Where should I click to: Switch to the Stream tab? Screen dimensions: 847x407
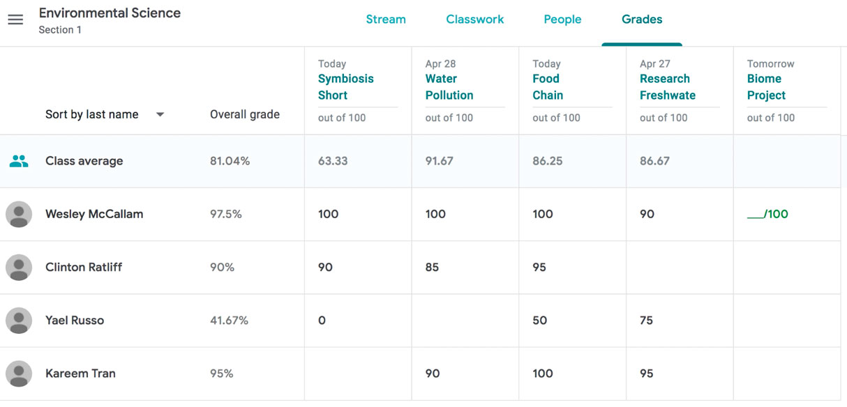tap(386, 20)
